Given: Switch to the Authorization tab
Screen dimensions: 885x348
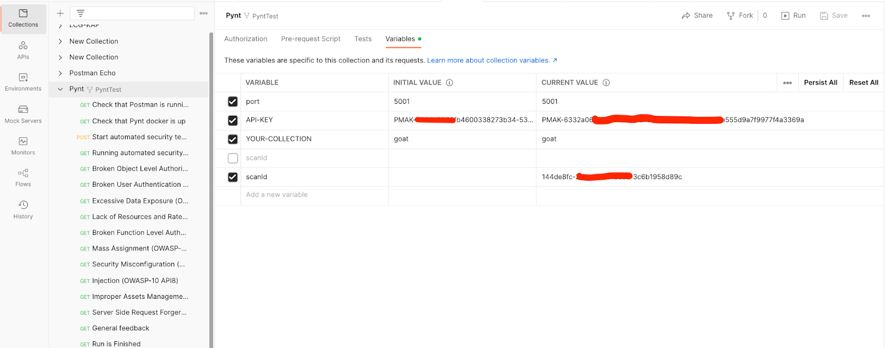Looking at the screenshot, I should point(246,39).
